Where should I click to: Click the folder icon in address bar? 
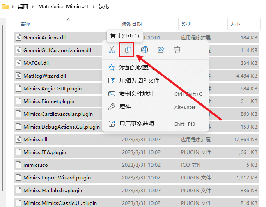pos(5,7)
